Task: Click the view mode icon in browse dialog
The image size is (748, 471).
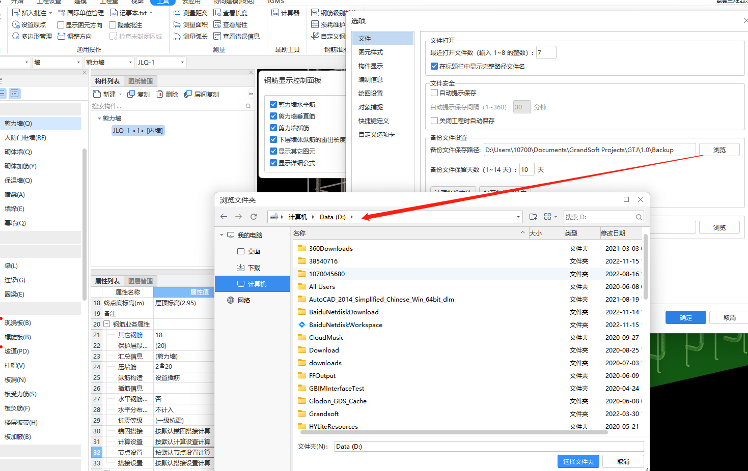Action: [548, 217]
